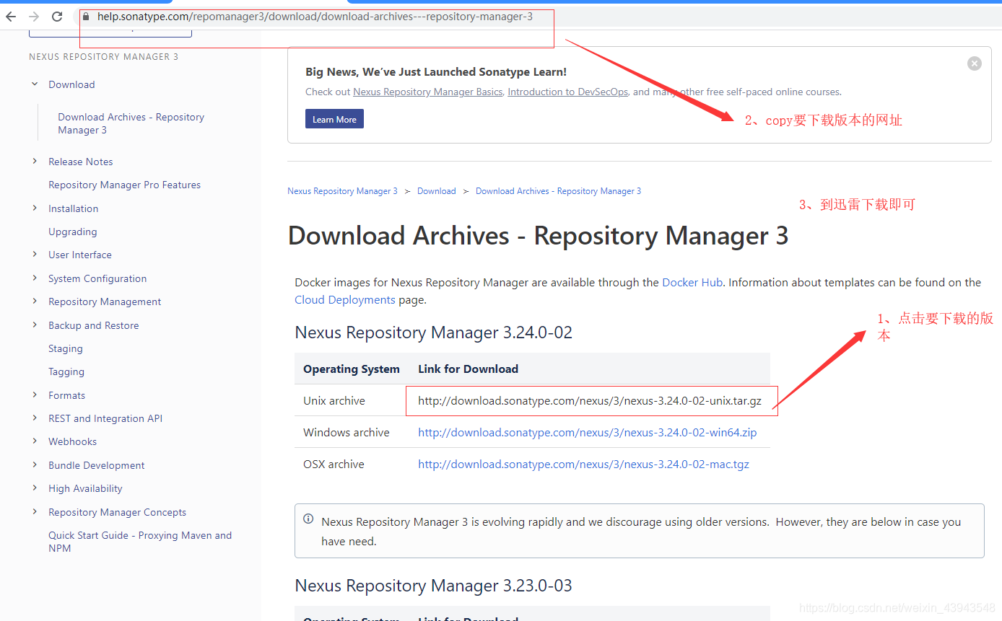Viewport: 1002px width, 621px height.
Task: Click the padlock icon in address bar
Action: [86, 17]
